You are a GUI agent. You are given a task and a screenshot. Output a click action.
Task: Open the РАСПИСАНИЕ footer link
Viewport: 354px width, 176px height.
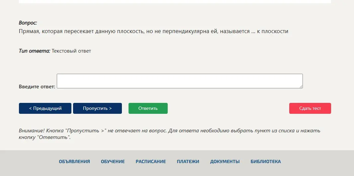coord(150,162)
